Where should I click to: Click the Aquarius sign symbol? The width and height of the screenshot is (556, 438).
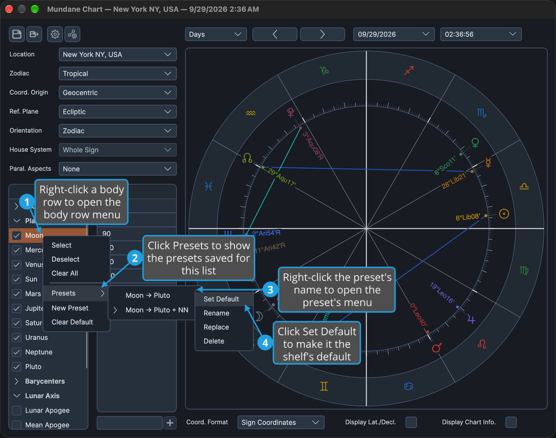pyautogui.click(x=251, y=113)
